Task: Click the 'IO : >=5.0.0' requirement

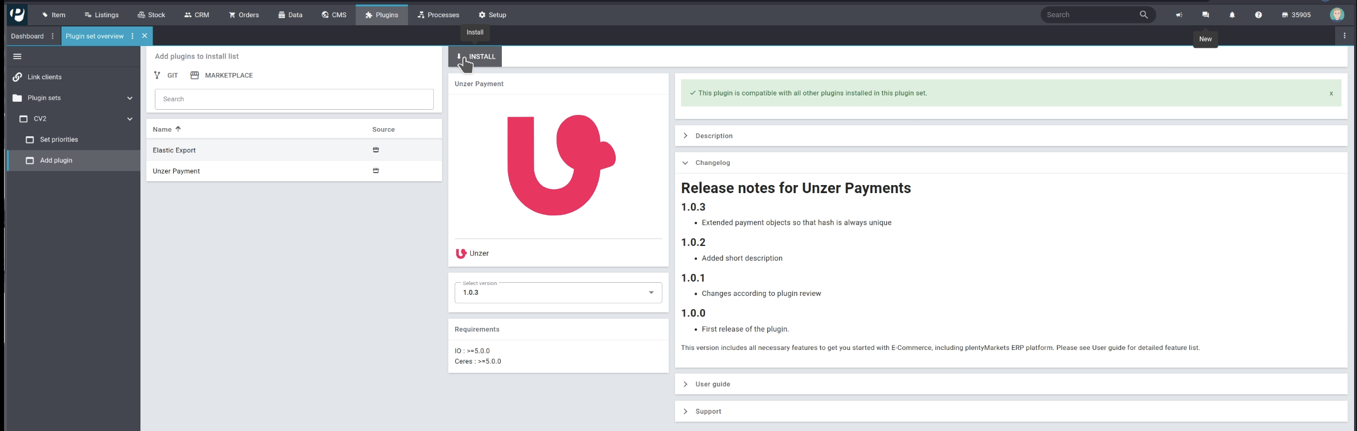Action: pyautogui.click(x=472, y=351)
